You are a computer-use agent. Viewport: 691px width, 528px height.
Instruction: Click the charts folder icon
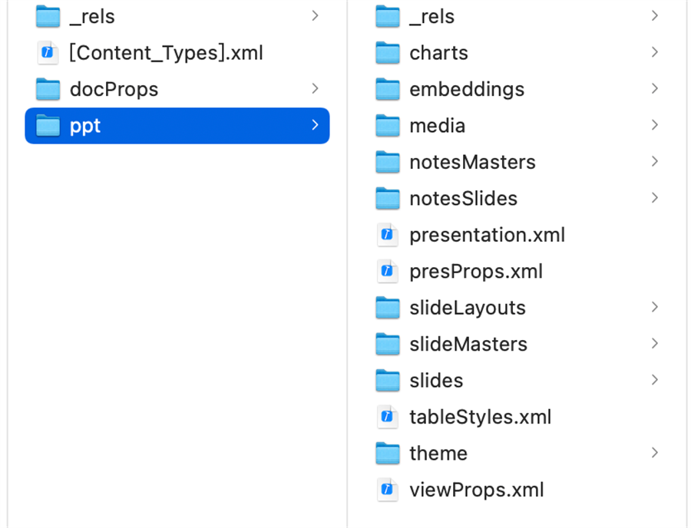(388, 53)
